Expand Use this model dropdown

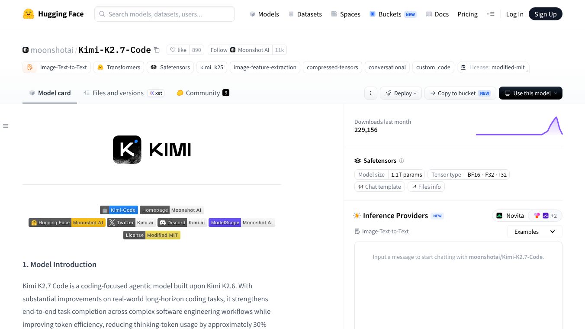530,93
